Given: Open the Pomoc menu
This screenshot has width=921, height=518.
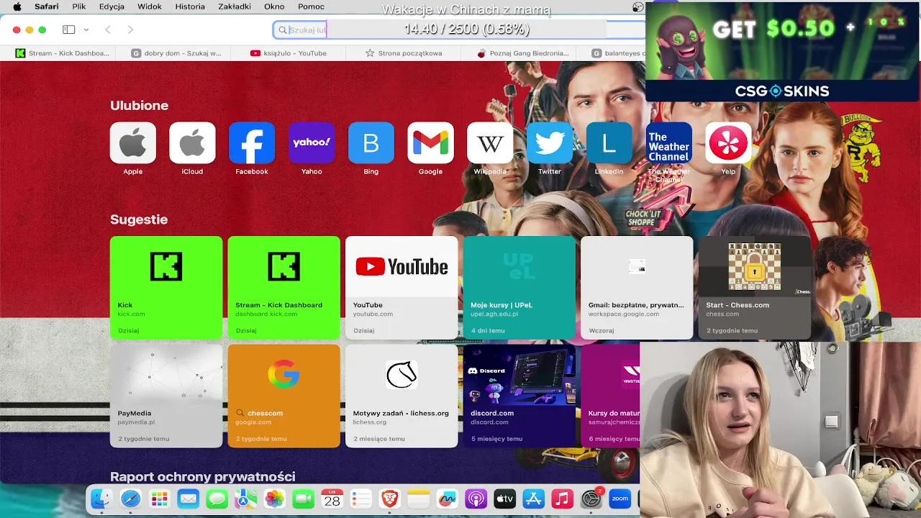Looking at the screenshot, I should point(311,6).
